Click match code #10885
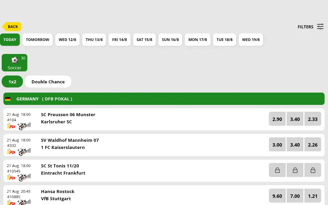 (14, 197)
